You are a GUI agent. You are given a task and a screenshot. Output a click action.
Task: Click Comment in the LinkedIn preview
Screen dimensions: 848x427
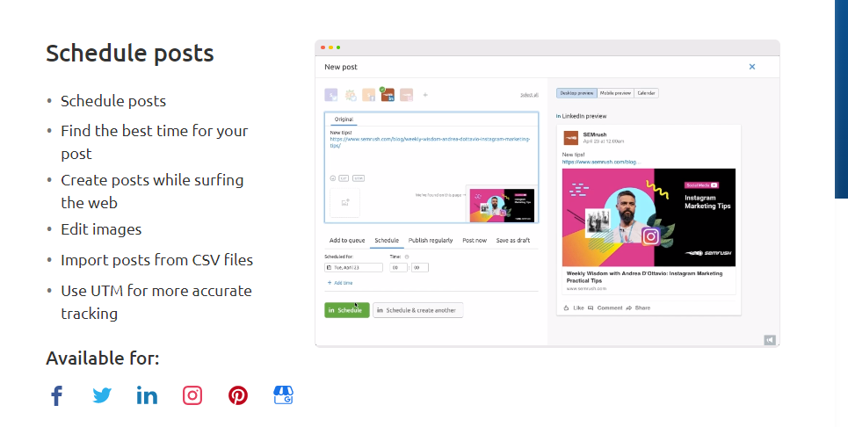pyautogui.click(x=605, y=308)
